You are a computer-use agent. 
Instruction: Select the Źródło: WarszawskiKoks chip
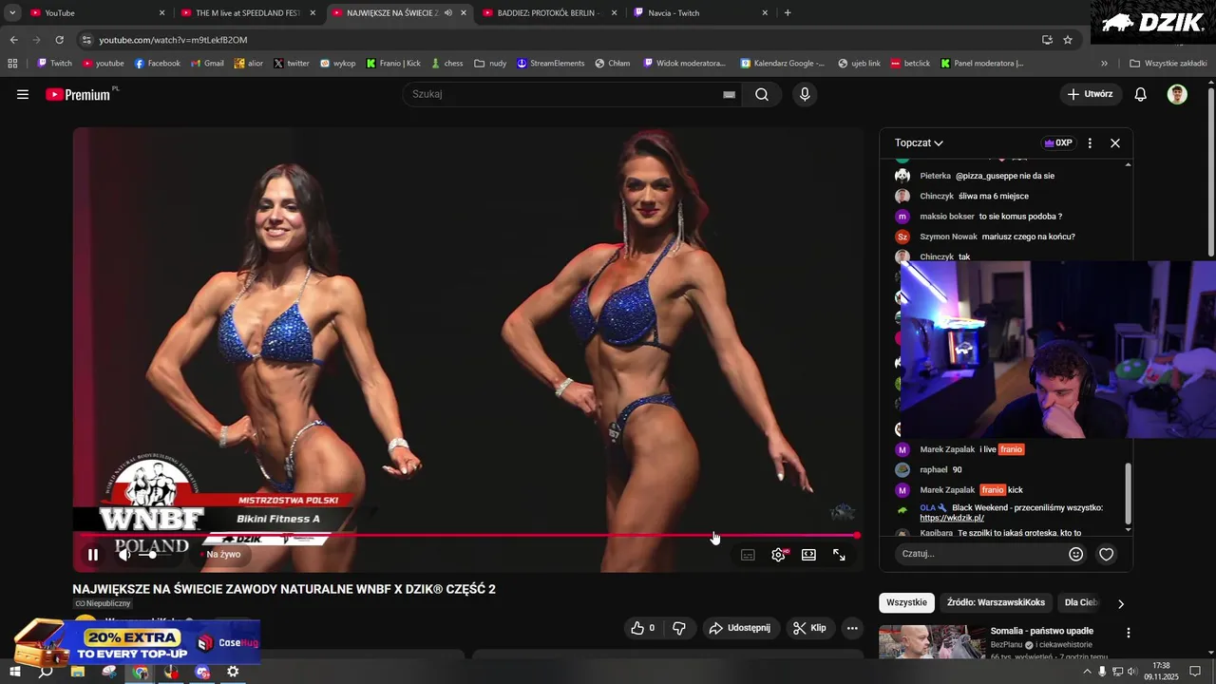[996, 602]
